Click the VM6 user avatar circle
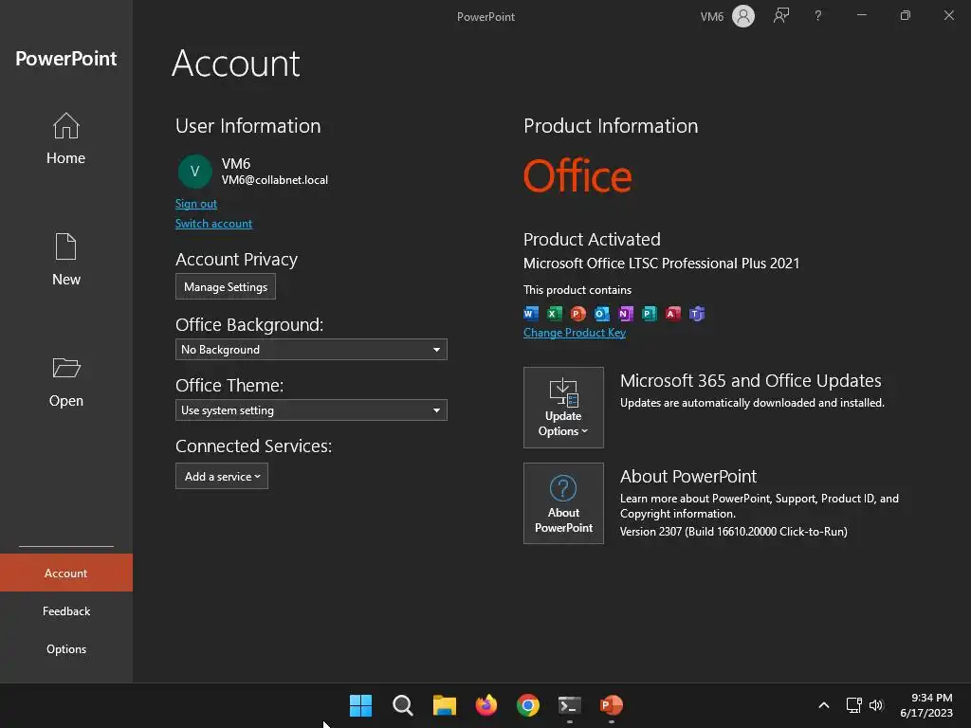The height and width of the screenshot is (728, 971). click(x=194, y=172)
